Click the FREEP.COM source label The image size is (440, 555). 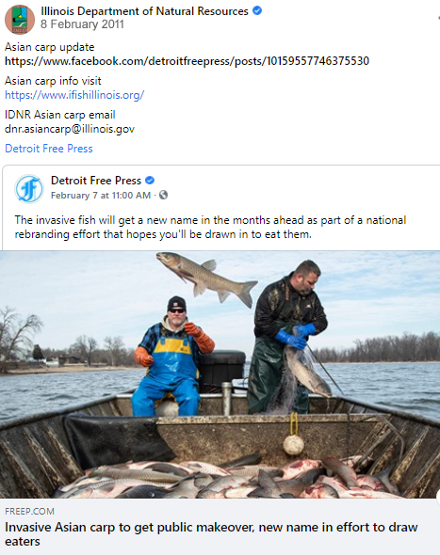[x=29, y=511]
